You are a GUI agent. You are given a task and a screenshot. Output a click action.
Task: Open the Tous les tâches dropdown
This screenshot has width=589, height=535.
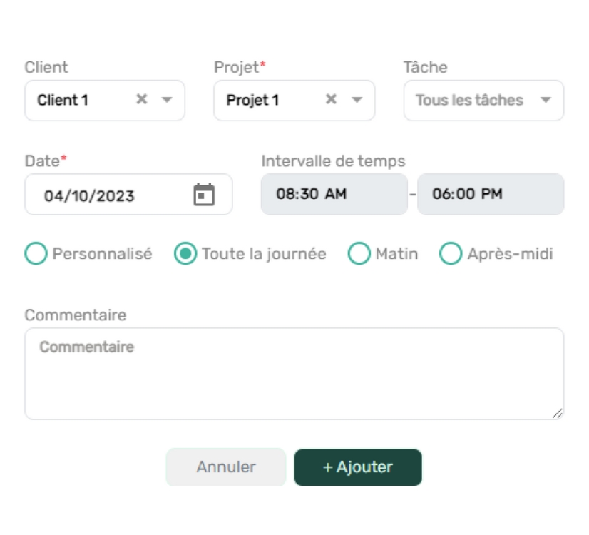tap(483, 101)
